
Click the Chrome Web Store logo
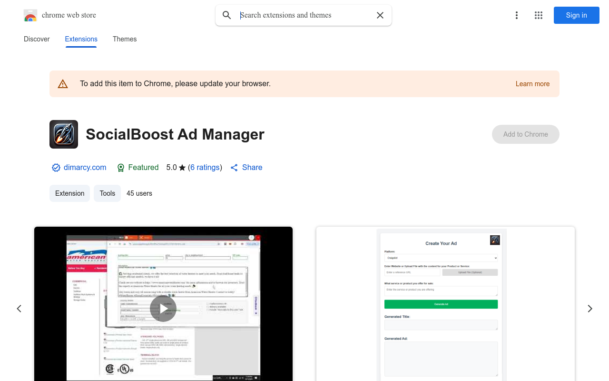pyautogui.click(x=30, y=15)
